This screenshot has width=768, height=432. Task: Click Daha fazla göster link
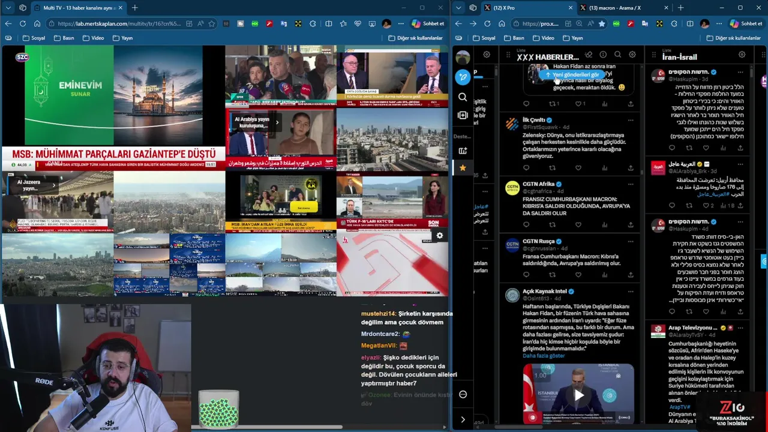coord(544,356)
